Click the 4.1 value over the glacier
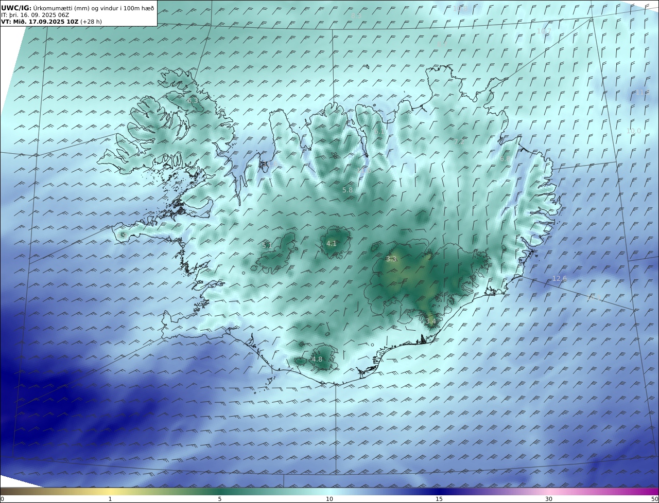Viewport: 659px width, 503px height. pos(331,244)
